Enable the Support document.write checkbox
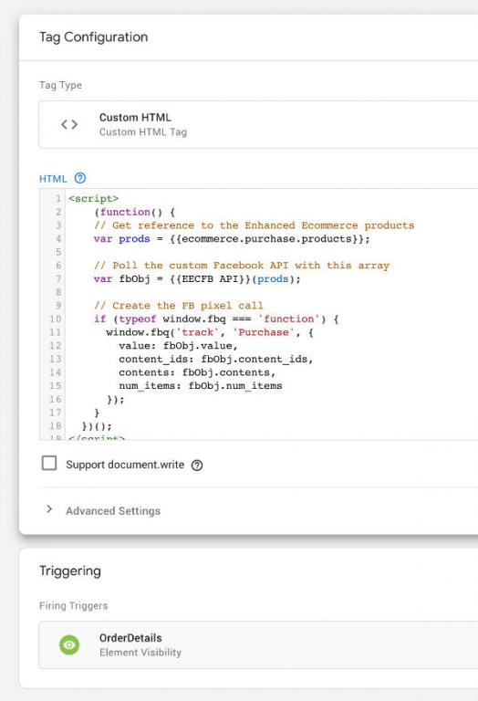 click(x=49, y=463)
